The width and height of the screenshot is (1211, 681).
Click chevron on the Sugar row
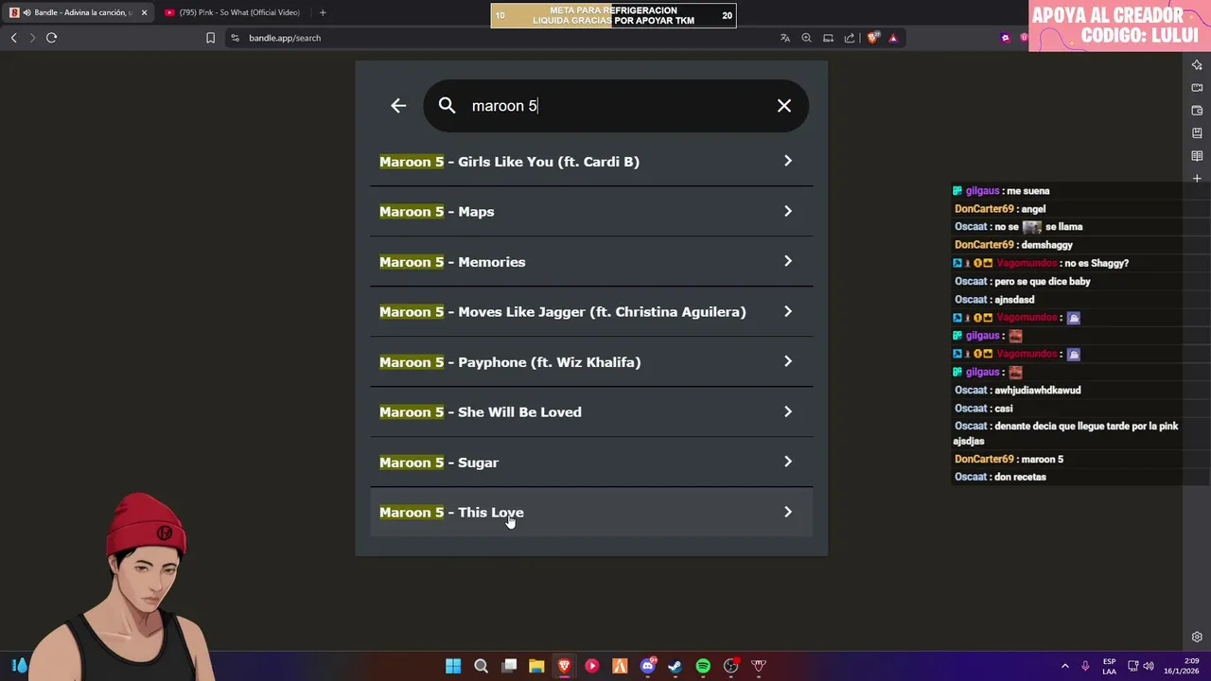click(788, 462)
